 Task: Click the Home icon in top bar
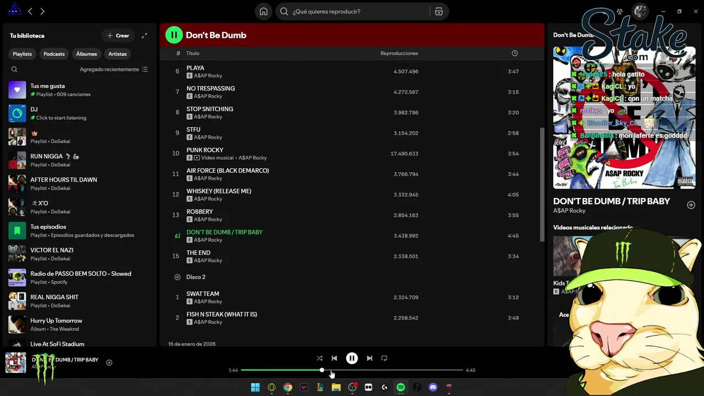263,12
